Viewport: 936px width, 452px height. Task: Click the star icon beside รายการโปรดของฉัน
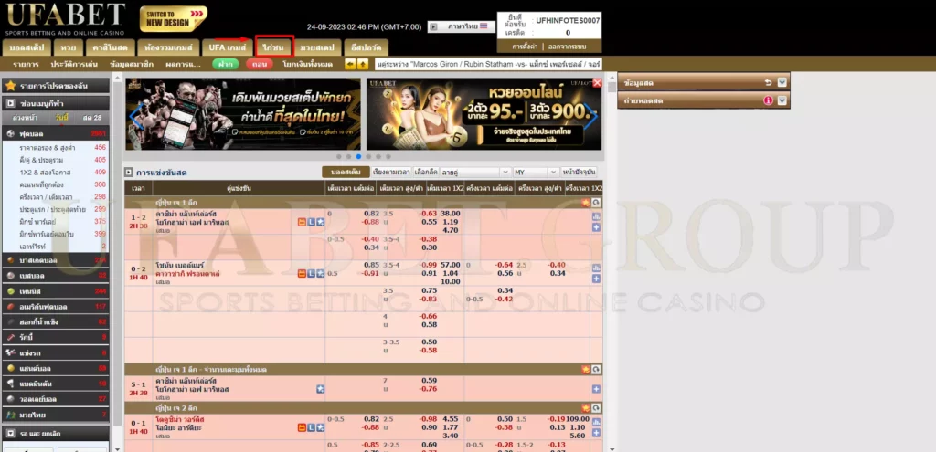10,85
